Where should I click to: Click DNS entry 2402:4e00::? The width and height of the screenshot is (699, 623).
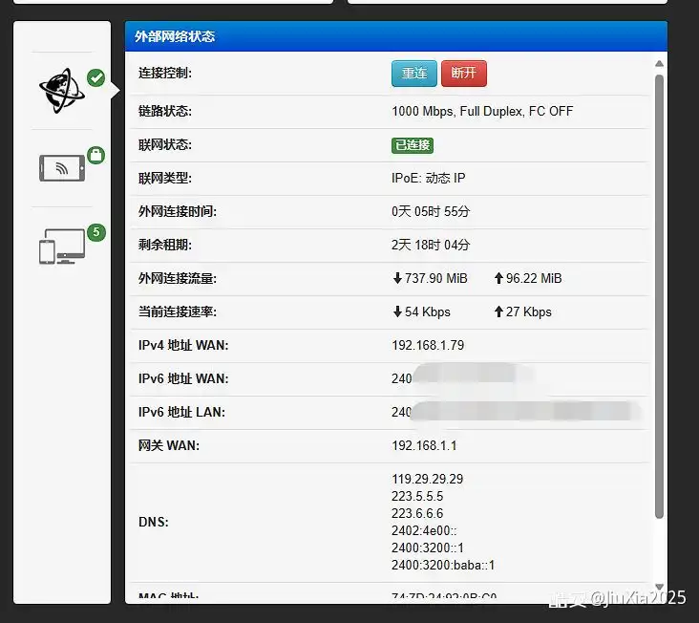[x=424, y=530]
